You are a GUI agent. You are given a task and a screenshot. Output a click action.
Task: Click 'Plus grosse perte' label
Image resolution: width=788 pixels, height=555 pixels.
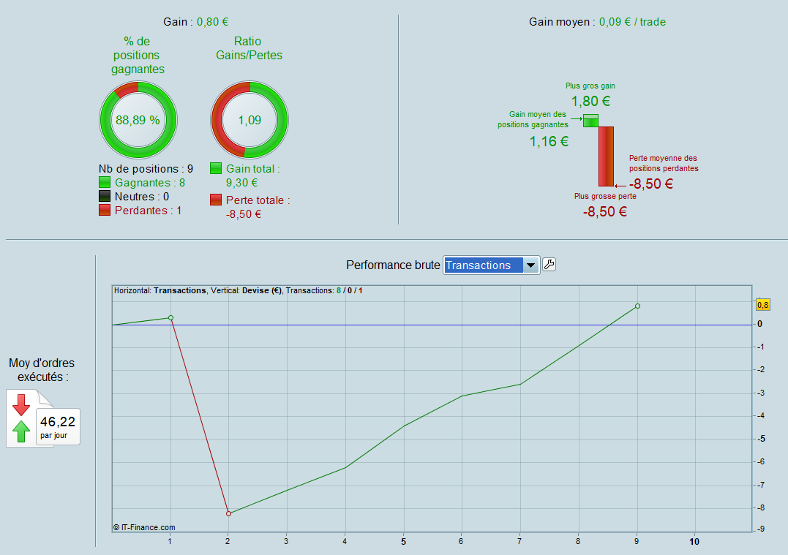[x=605, y=197]
